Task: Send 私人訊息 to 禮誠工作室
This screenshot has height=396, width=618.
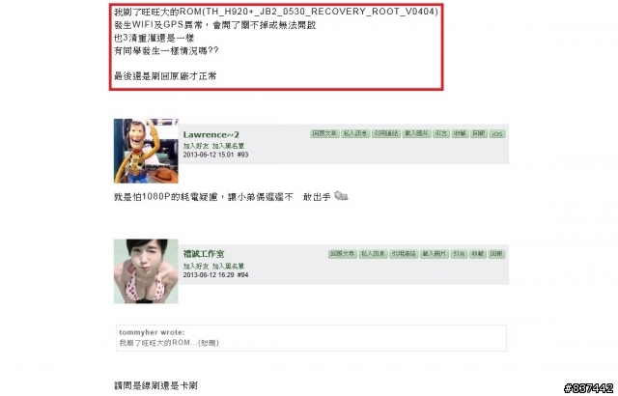Action: (373, 254)
